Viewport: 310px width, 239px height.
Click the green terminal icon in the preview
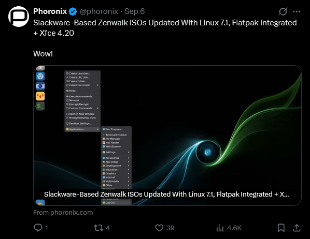(x=40, y=106)
